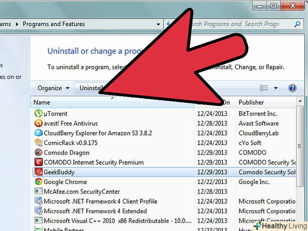Click the Google Chrome icon

pos(38,181)
